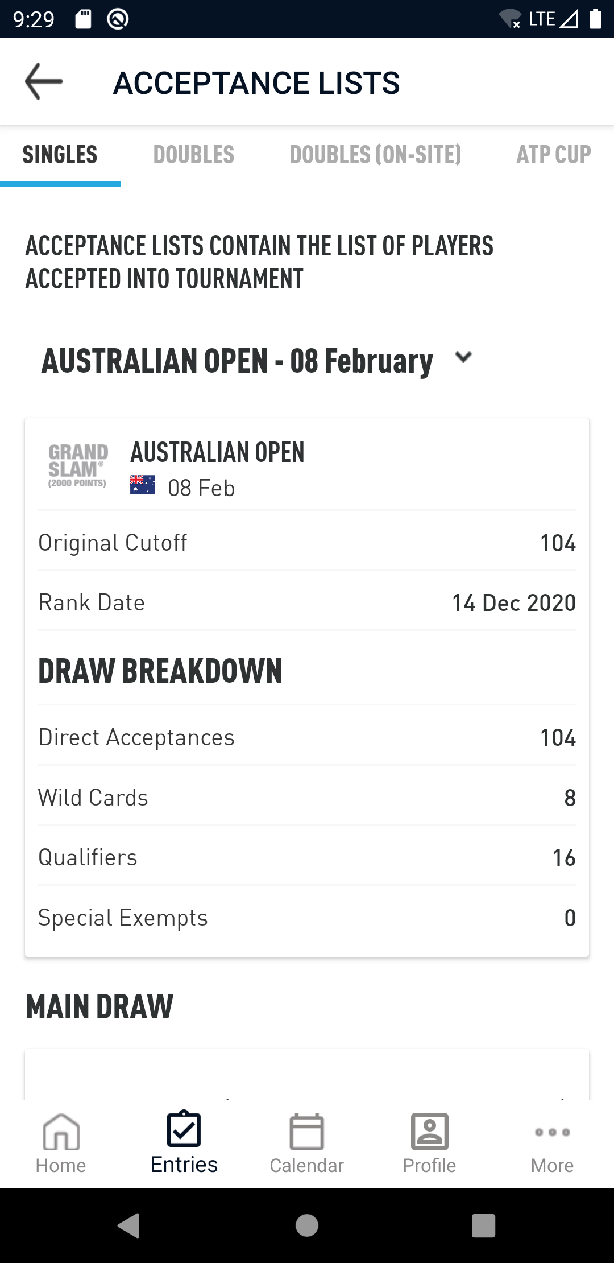Open the Calendar icon

(306, 1132)
